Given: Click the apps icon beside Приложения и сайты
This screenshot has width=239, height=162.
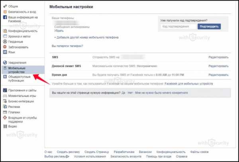Looking at the screenshot, I should coord(5,90).
